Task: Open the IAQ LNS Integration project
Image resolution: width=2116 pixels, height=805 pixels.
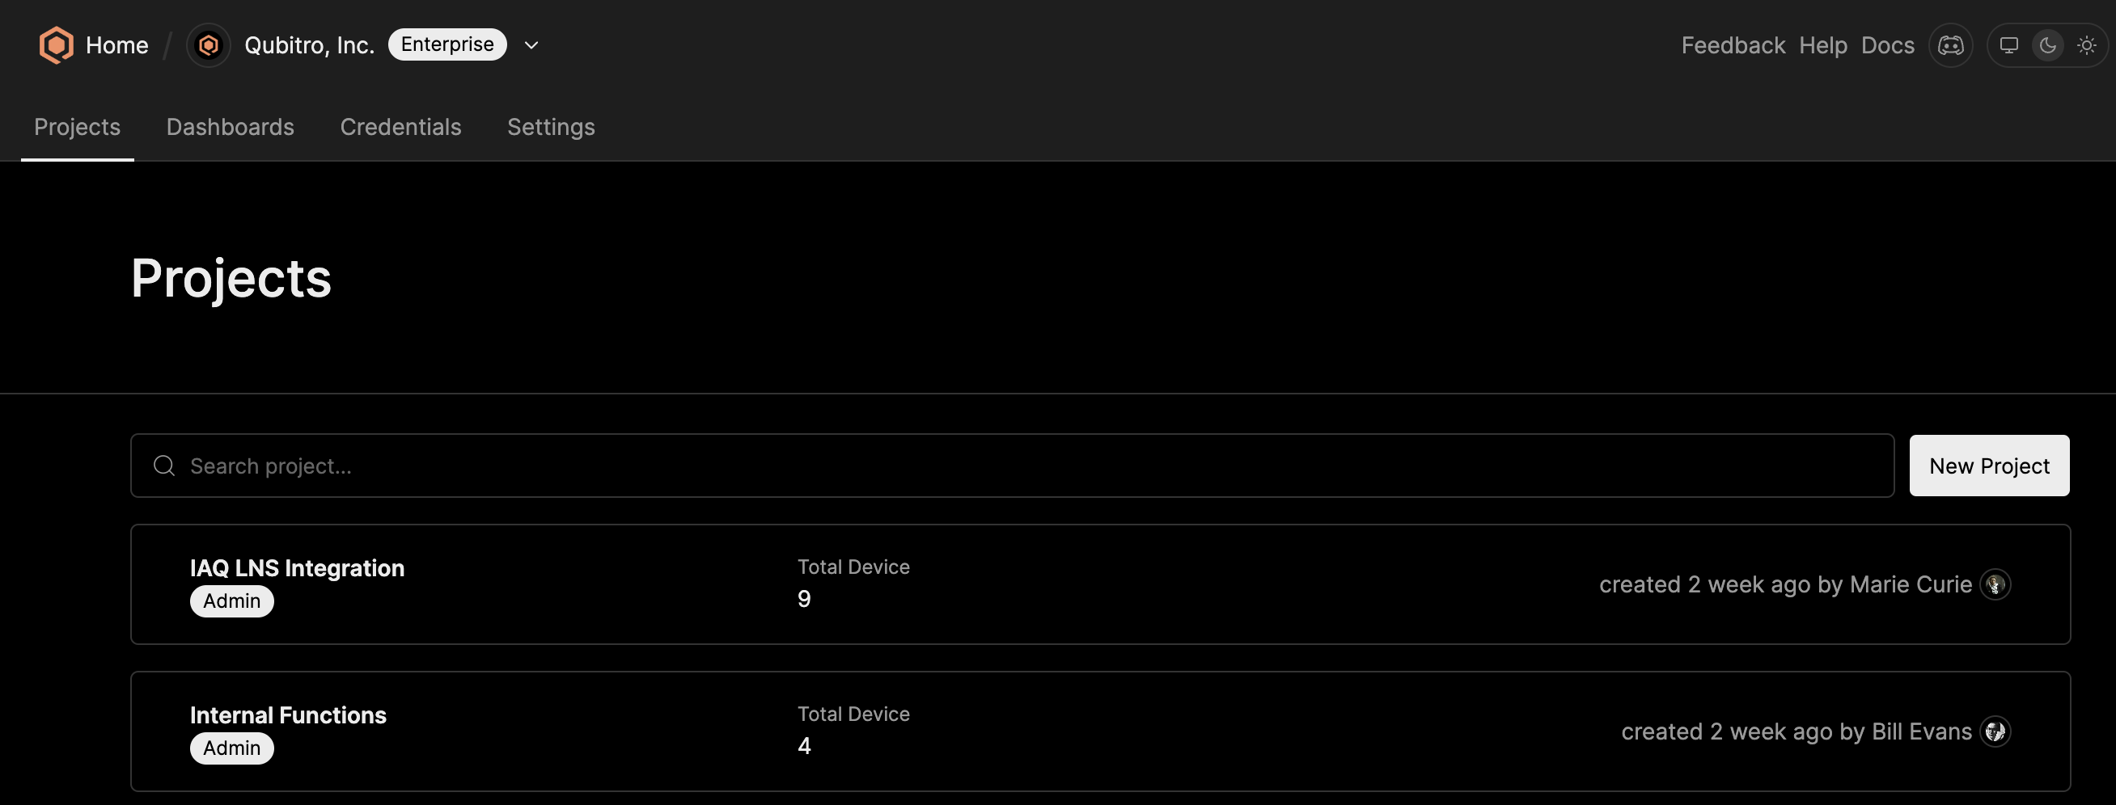Action: click(x=1100, y=584)
